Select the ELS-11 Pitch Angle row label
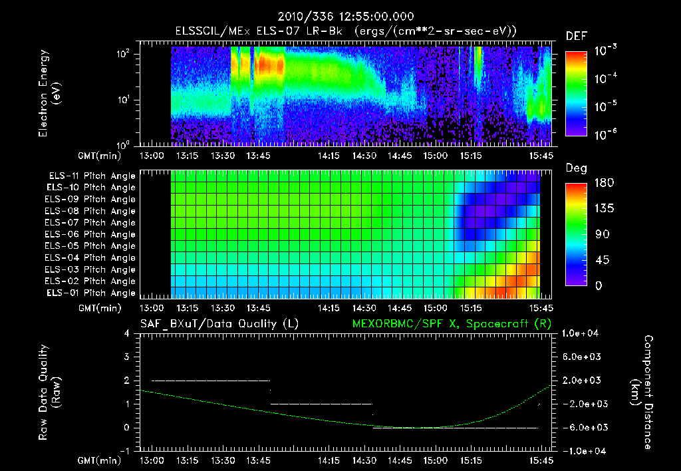This screenshot has height=471, width=681. [x=92, y=176]
